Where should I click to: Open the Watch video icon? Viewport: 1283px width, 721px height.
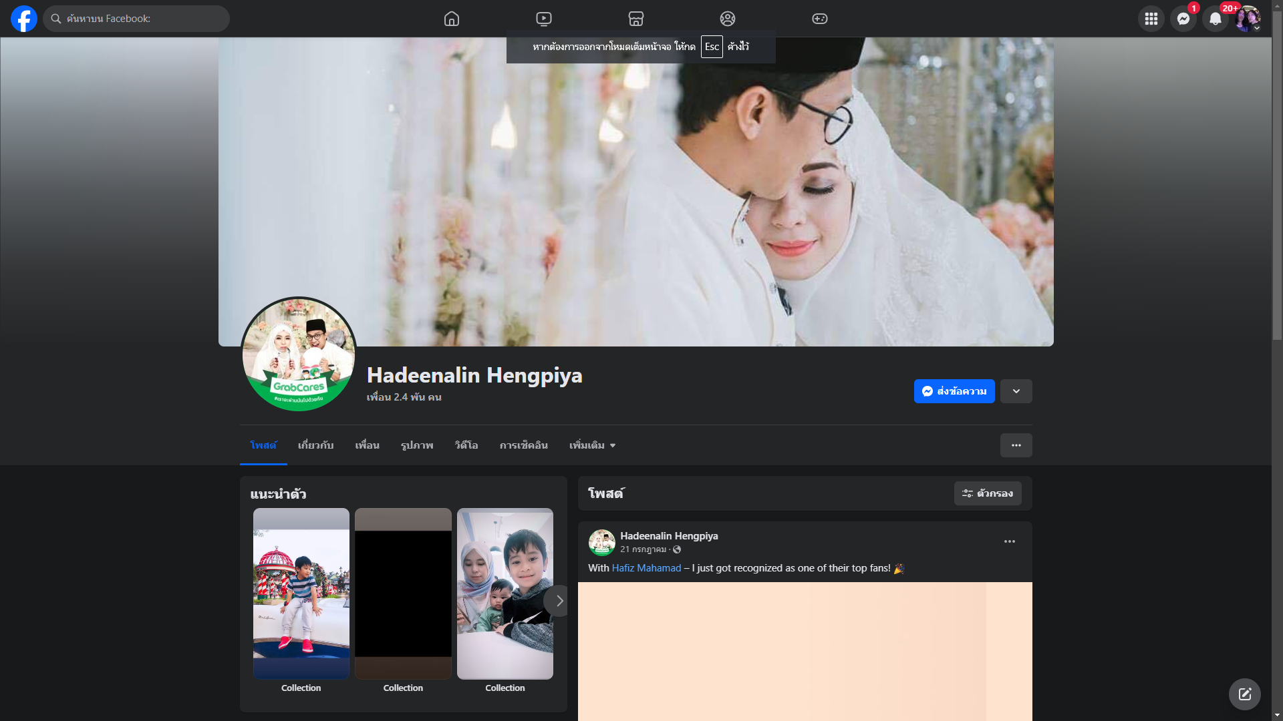tap(544, 19)
